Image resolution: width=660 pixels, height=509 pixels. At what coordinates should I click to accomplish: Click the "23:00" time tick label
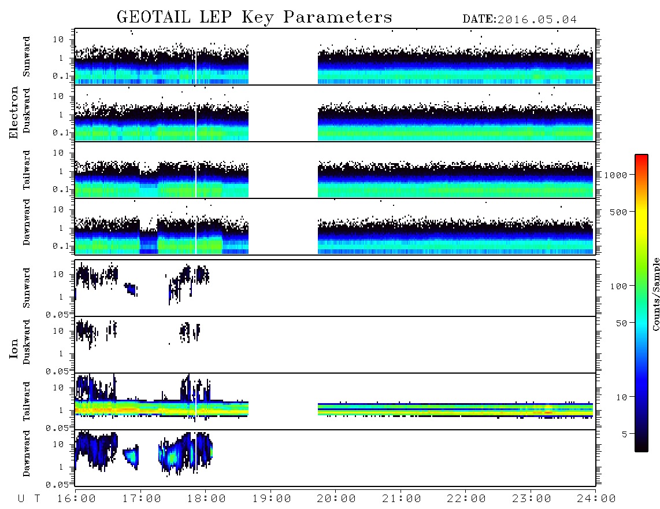click(532, 499)
